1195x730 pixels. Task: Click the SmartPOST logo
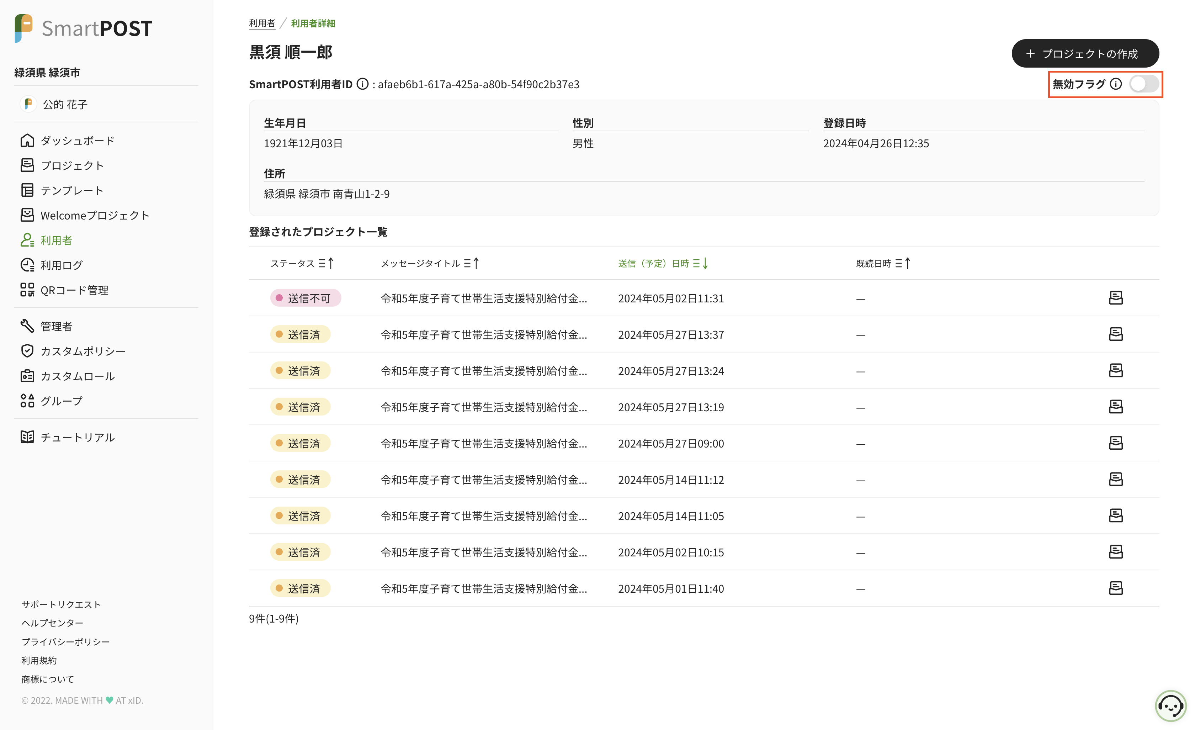(x=84, y=28)
